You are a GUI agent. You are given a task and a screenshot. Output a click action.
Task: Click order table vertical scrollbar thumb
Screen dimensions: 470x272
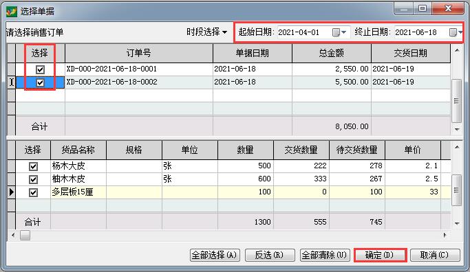pyautogui.click(x=456, y=101)
